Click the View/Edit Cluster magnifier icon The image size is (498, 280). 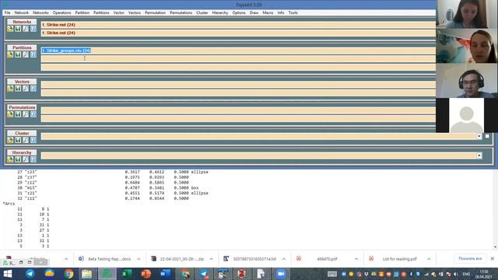26,140
